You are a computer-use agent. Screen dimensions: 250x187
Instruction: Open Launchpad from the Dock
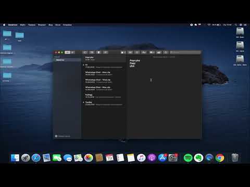point(26,158)
